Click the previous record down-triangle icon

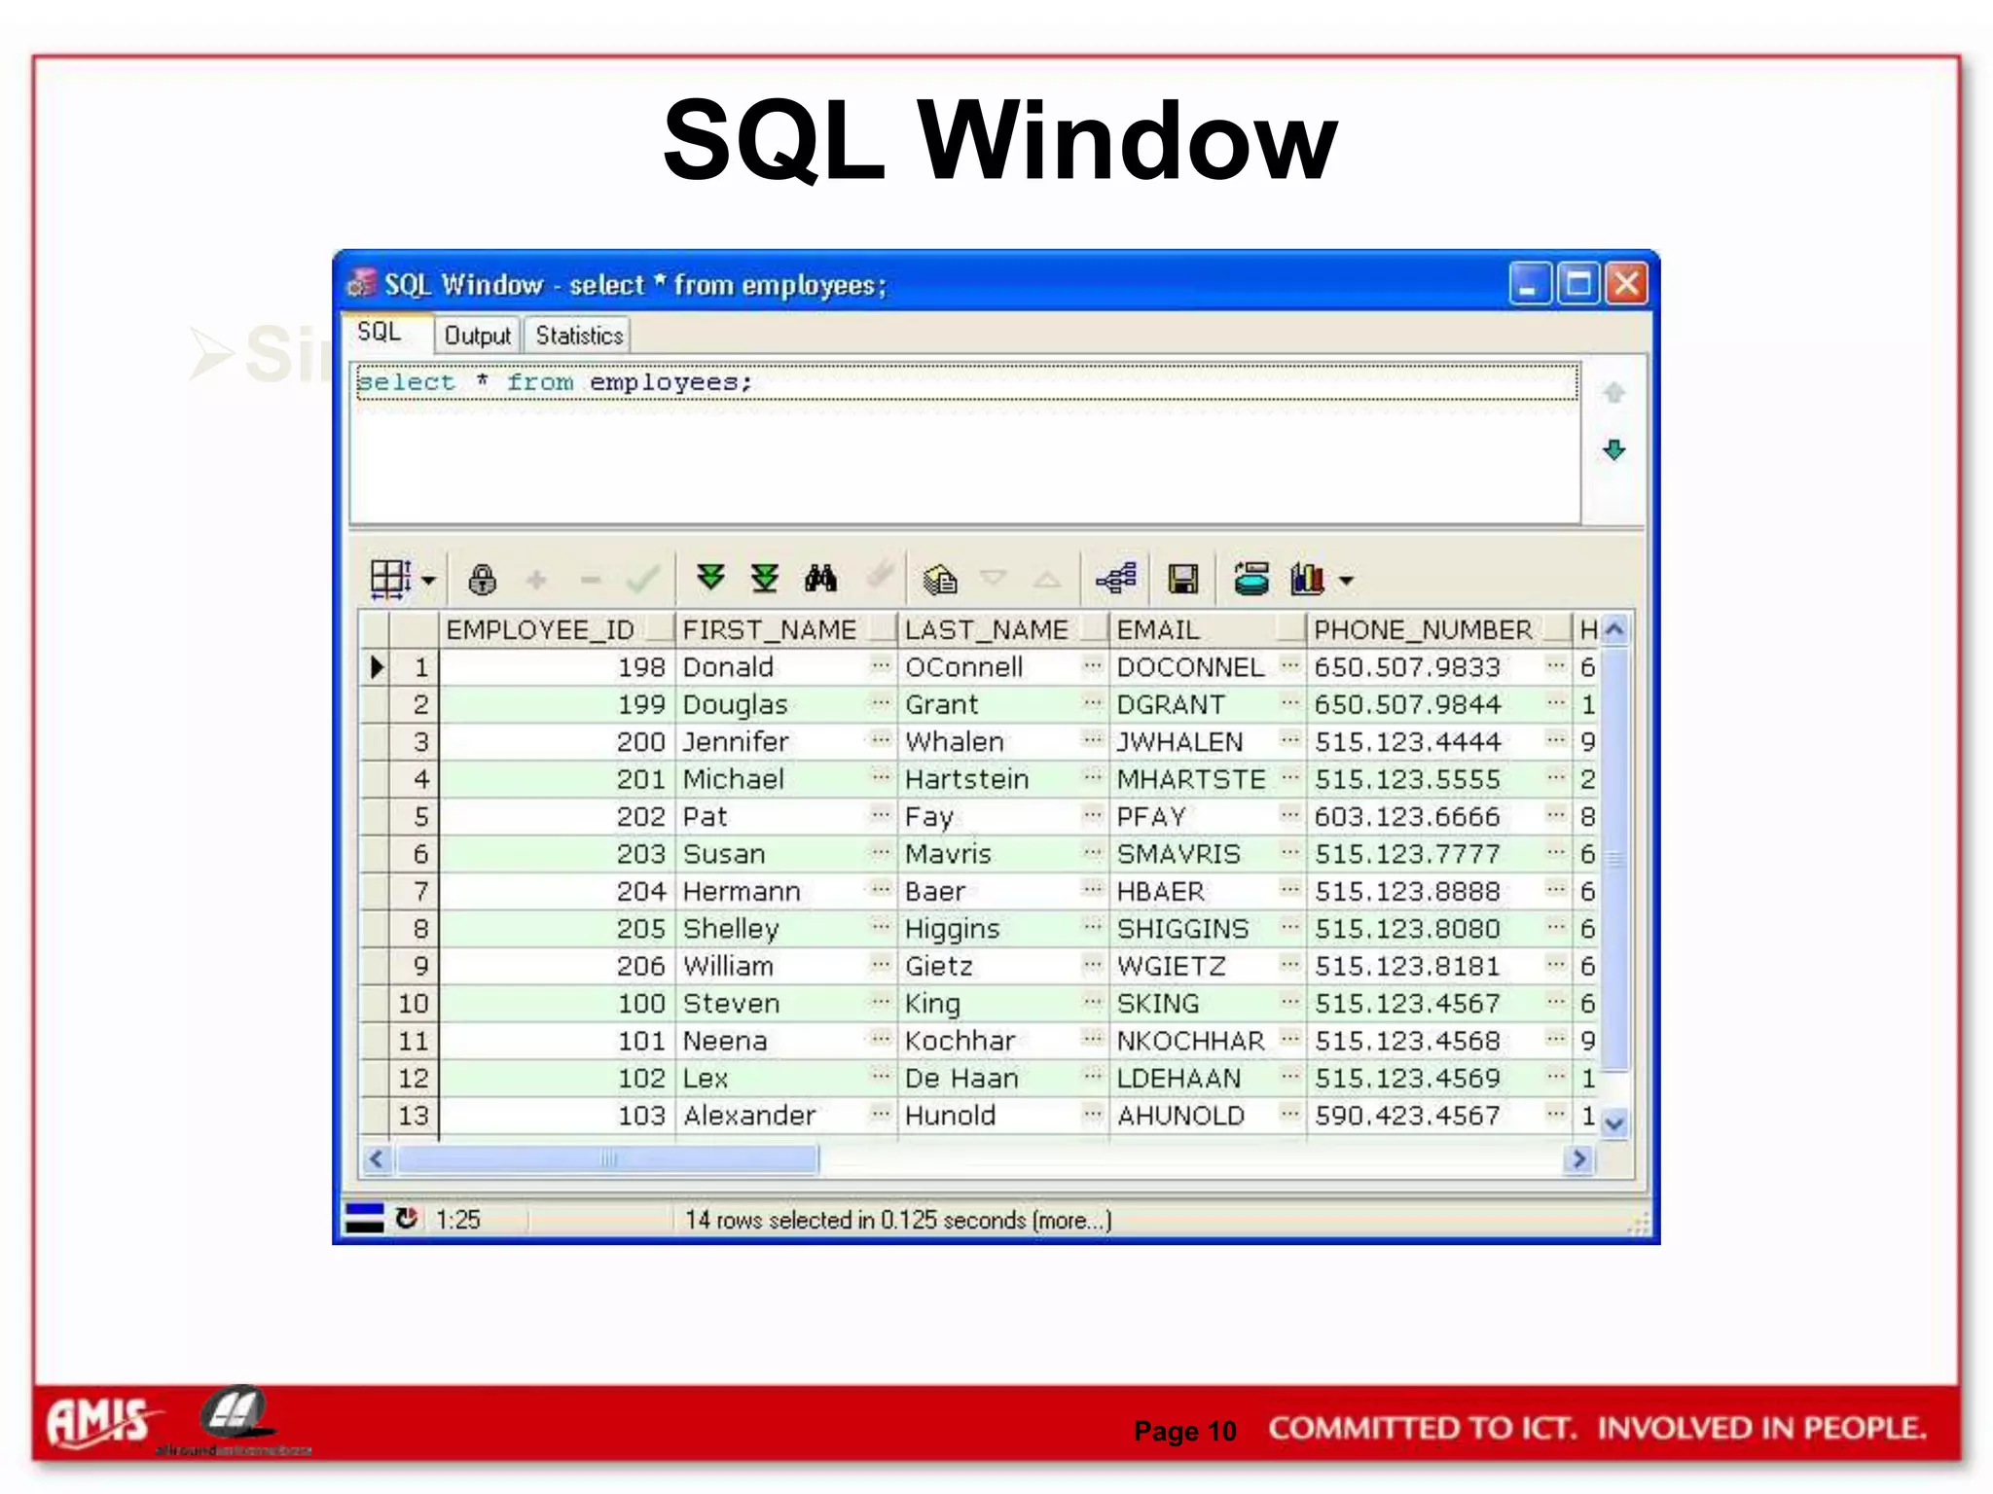(993, 578)
